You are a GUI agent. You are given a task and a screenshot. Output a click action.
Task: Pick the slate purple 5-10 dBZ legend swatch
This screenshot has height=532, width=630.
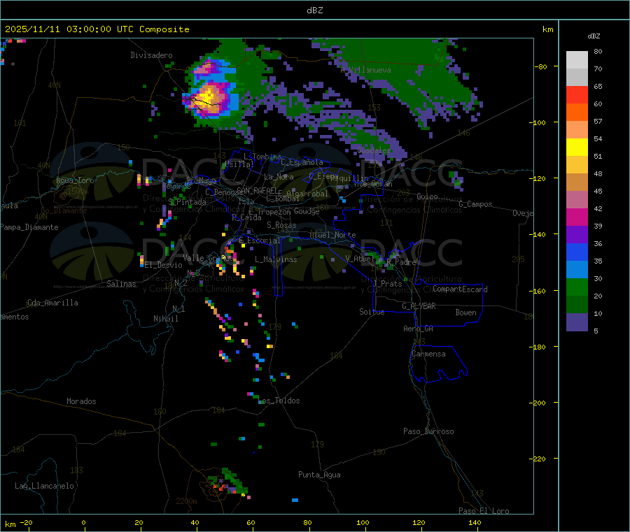pos(577,322)
